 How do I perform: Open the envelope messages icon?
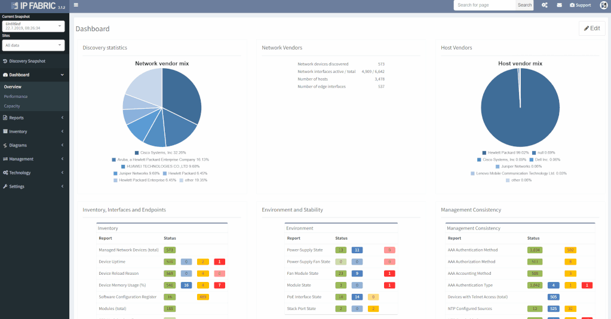(x=560, y=5)
